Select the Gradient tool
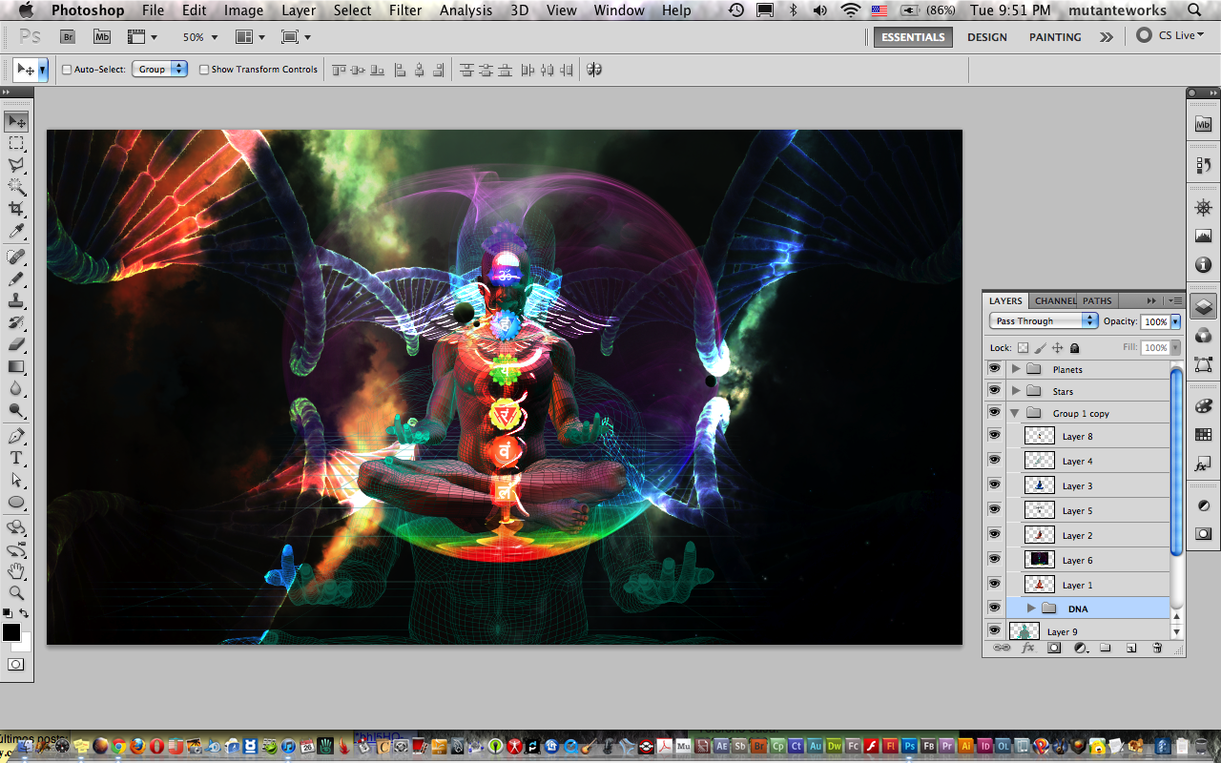This screenshot has width=1221, height=763. click(16, 367)
